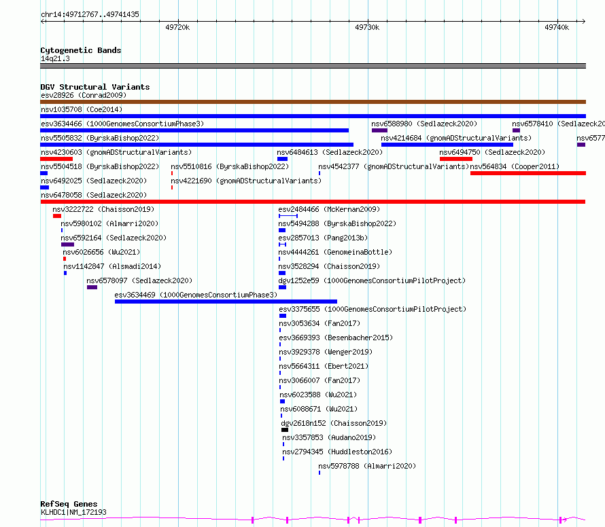
Task: Click nsv6484613 (Sedlazeck2020) label
Action: (330, 152)
